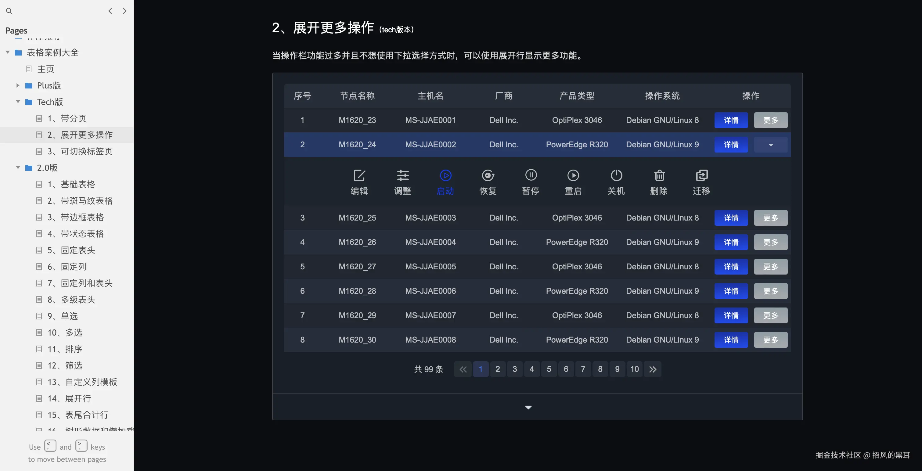Click the 删除 (delete) trash icon

(659, 175)
